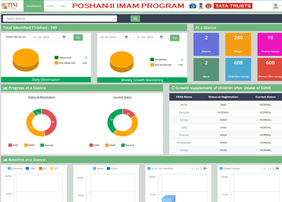Toggle the Observerd legend swatch
282x202 pixels.
(x=56, y=57)
